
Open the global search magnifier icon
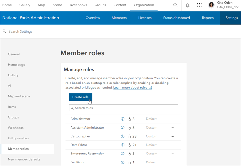coord(175,5)
